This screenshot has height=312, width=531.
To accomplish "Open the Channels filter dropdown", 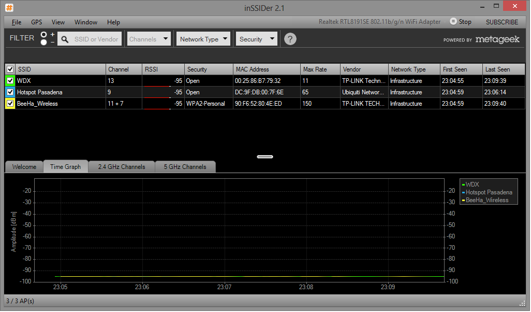I will click(x=149, y=39).
